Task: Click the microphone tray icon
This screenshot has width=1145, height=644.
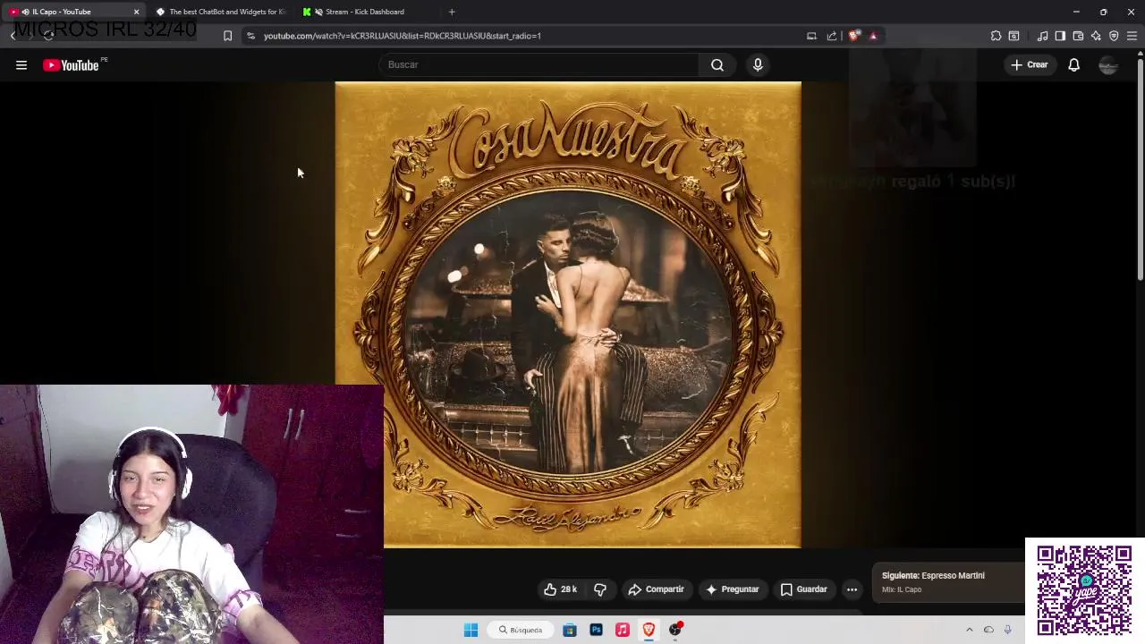Action: (1007, 630)
